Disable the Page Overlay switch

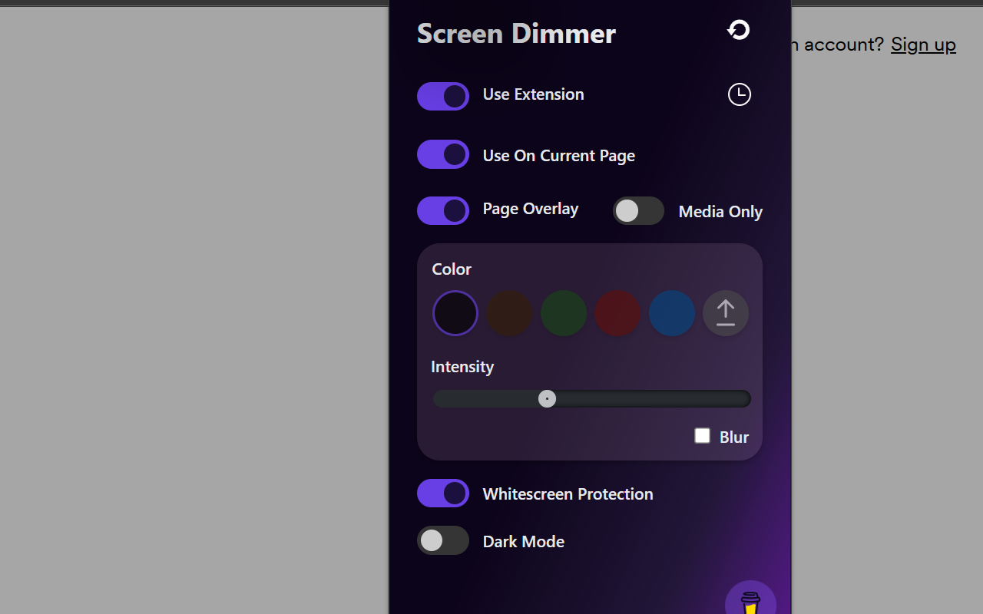[443, 210]
